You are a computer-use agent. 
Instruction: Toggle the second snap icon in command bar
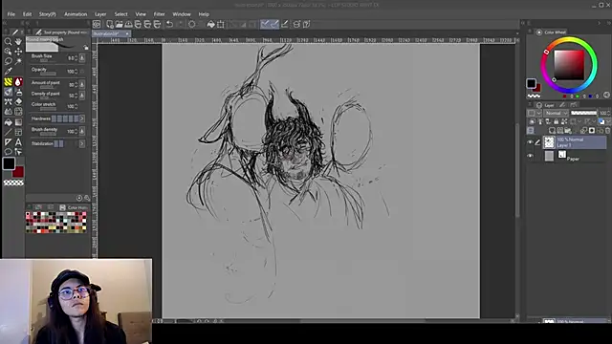(x=274, y=24)
